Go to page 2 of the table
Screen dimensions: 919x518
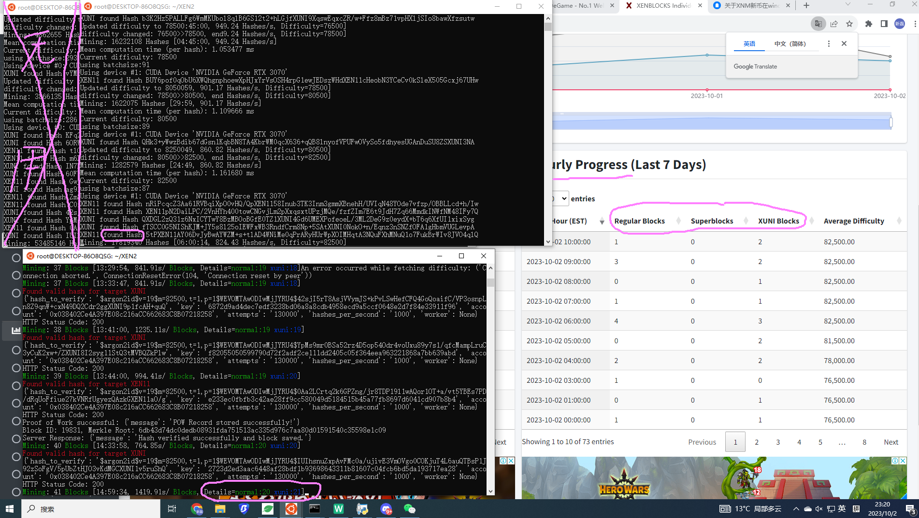point(757,442)
